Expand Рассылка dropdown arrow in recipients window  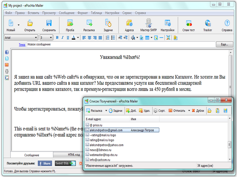click(x=106, y=111)
